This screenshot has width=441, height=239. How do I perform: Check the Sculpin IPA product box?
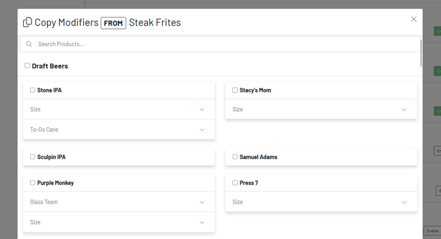33,156
